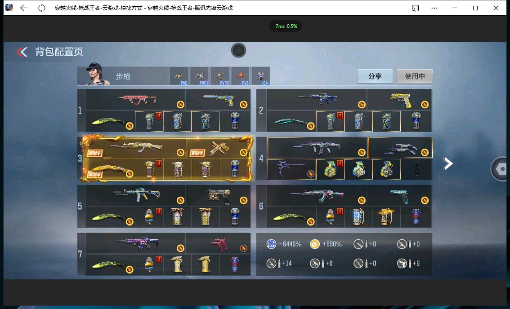Switch to the PVP1 loadout tab
Image resolution: width=510 pixels, height=309 pixels.
pyautogui.click(x=199, y=76)
